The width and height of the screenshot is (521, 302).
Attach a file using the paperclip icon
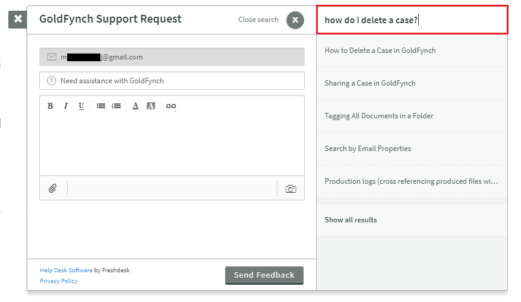click(x=52, y=188)
